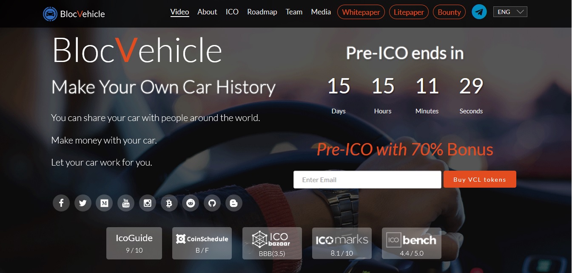The width and height of the screenshot is (572, 273).
Task: Open the YouTube social icon
Action: pos(126,203)
